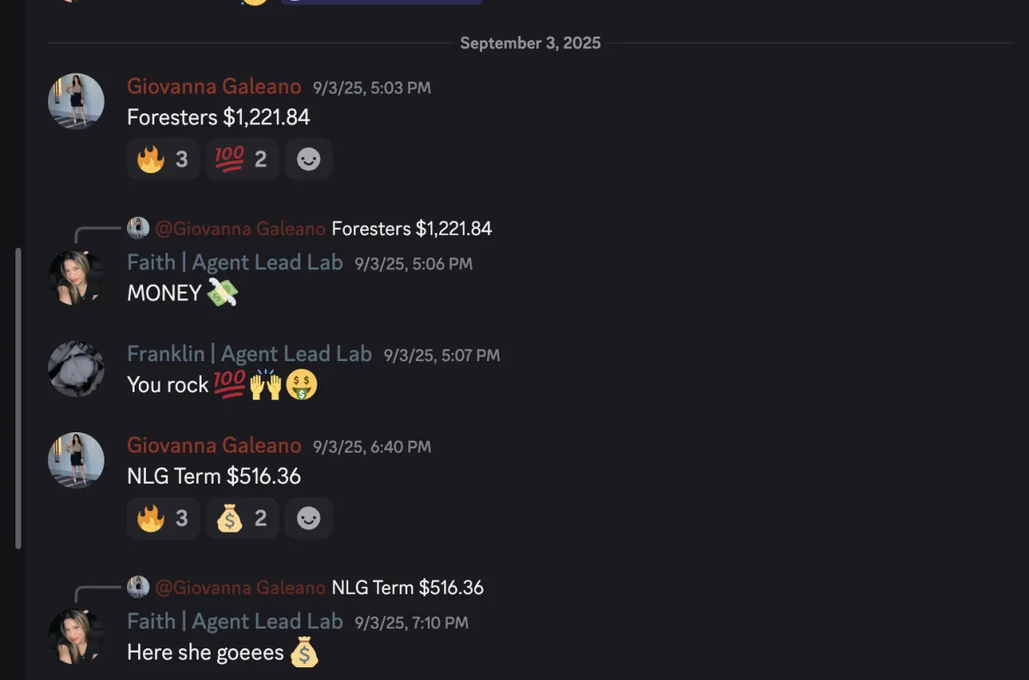Open Giovanna Galeano username at 5:03 PM
Image resolution: width=1029 pixels, height=680 pixels.
click(214, 87)
